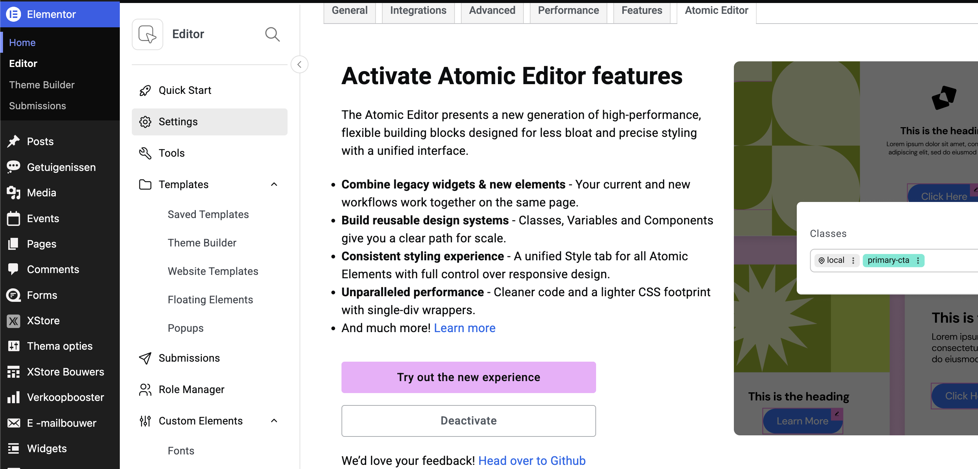Collapse the Editor sidebar with the arrow
978x469 pixels.
299,64
